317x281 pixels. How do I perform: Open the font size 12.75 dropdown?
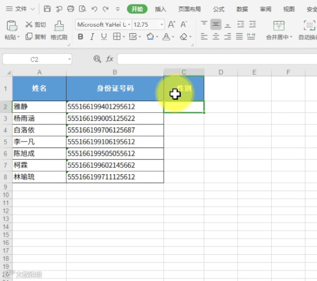162,25
